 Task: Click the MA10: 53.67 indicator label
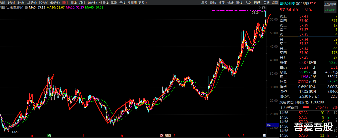(56, 8)
